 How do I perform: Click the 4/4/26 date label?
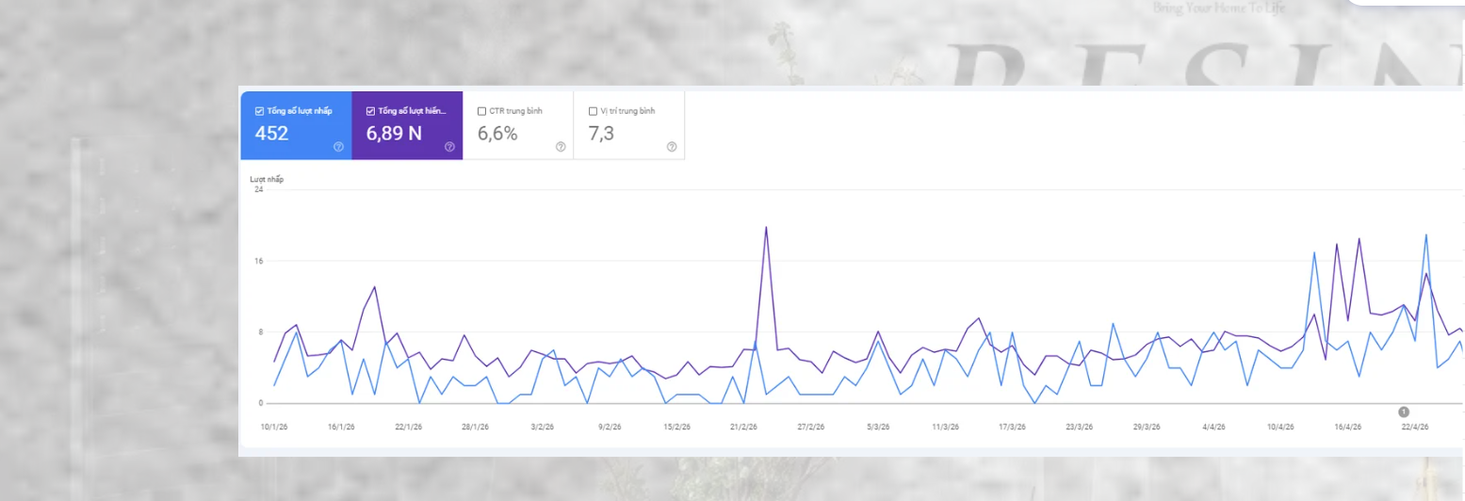[1213, 427]
